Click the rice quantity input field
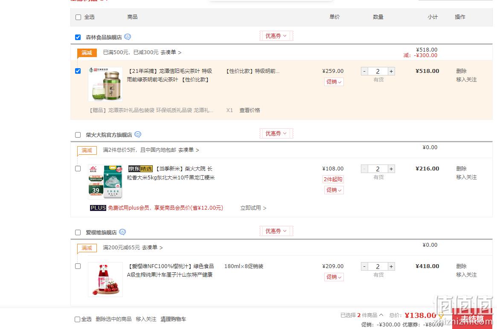 378,169
